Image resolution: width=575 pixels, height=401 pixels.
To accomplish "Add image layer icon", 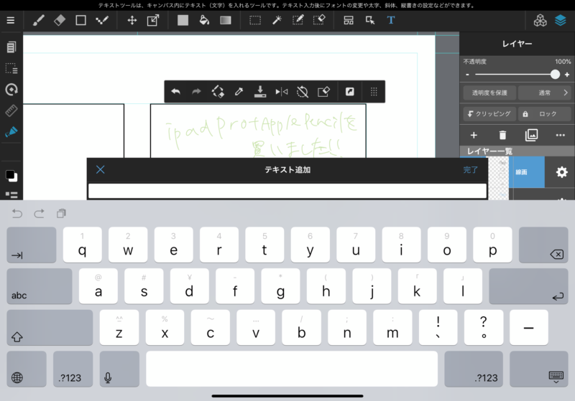I will click(x=531, y=135).
